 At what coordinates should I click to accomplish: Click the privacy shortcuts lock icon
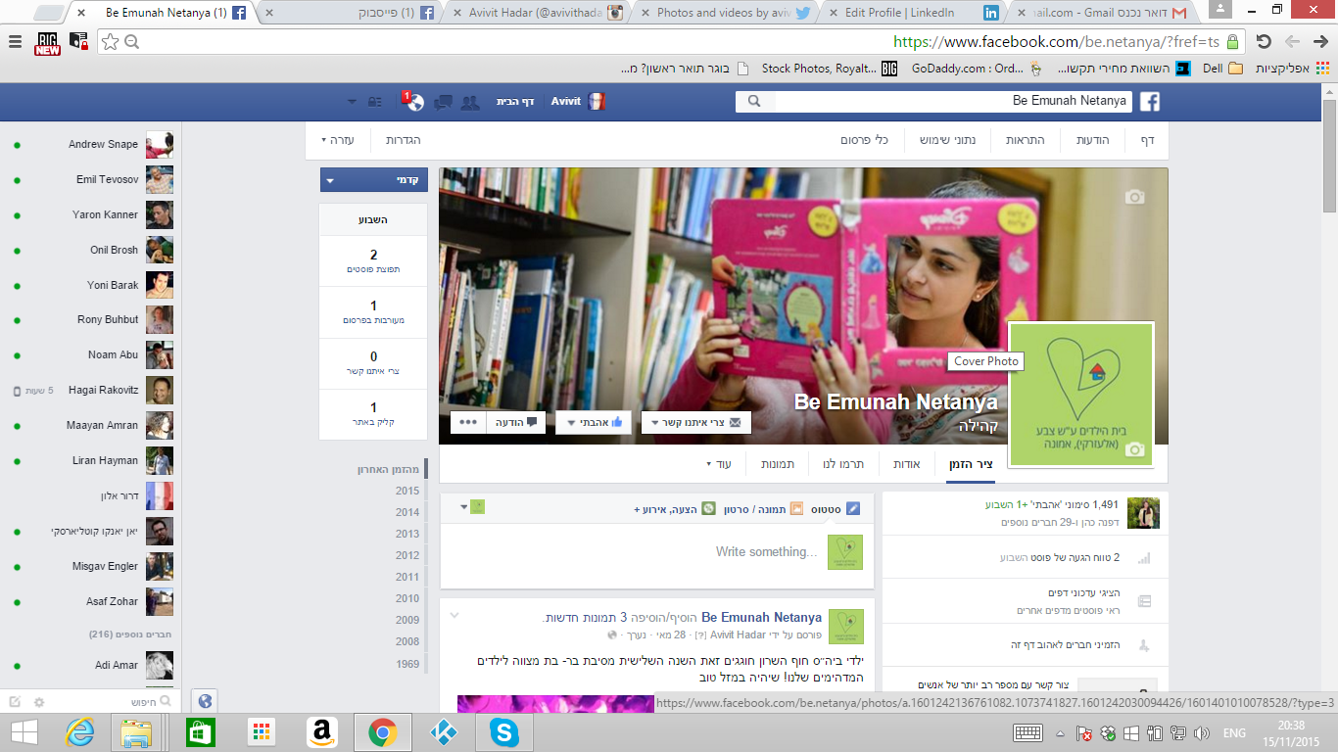[375, 102]
